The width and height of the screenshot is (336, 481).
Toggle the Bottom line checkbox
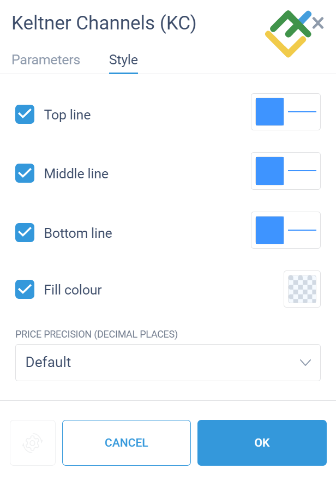(25, 232)
